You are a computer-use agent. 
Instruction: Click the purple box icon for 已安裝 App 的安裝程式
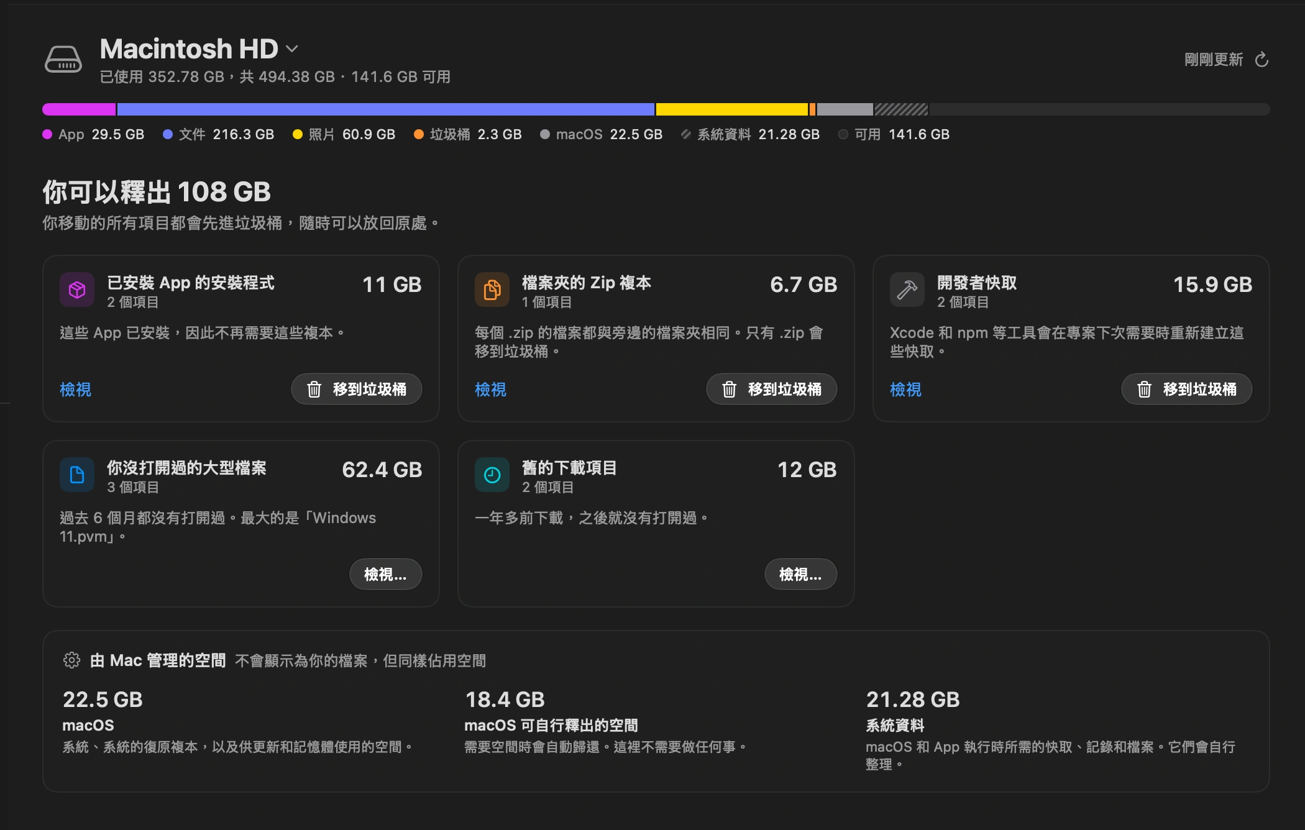77,290
